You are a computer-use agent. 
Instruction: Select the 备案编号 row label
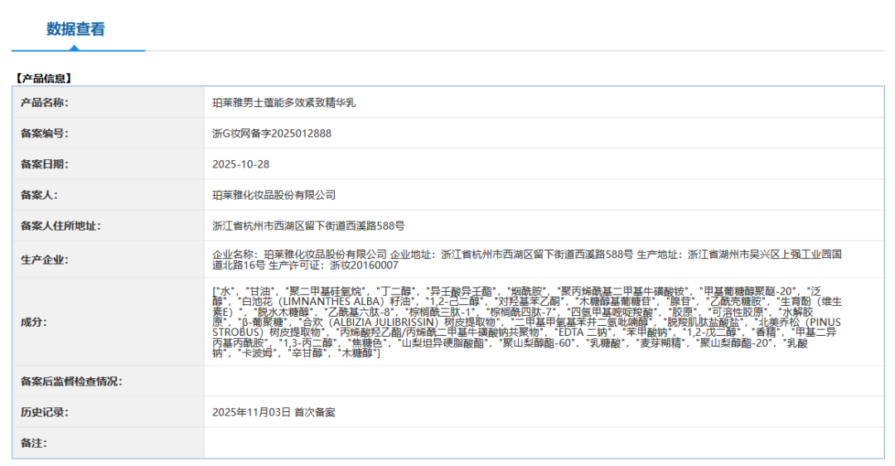pyautogui.click(x=44, y=133)
